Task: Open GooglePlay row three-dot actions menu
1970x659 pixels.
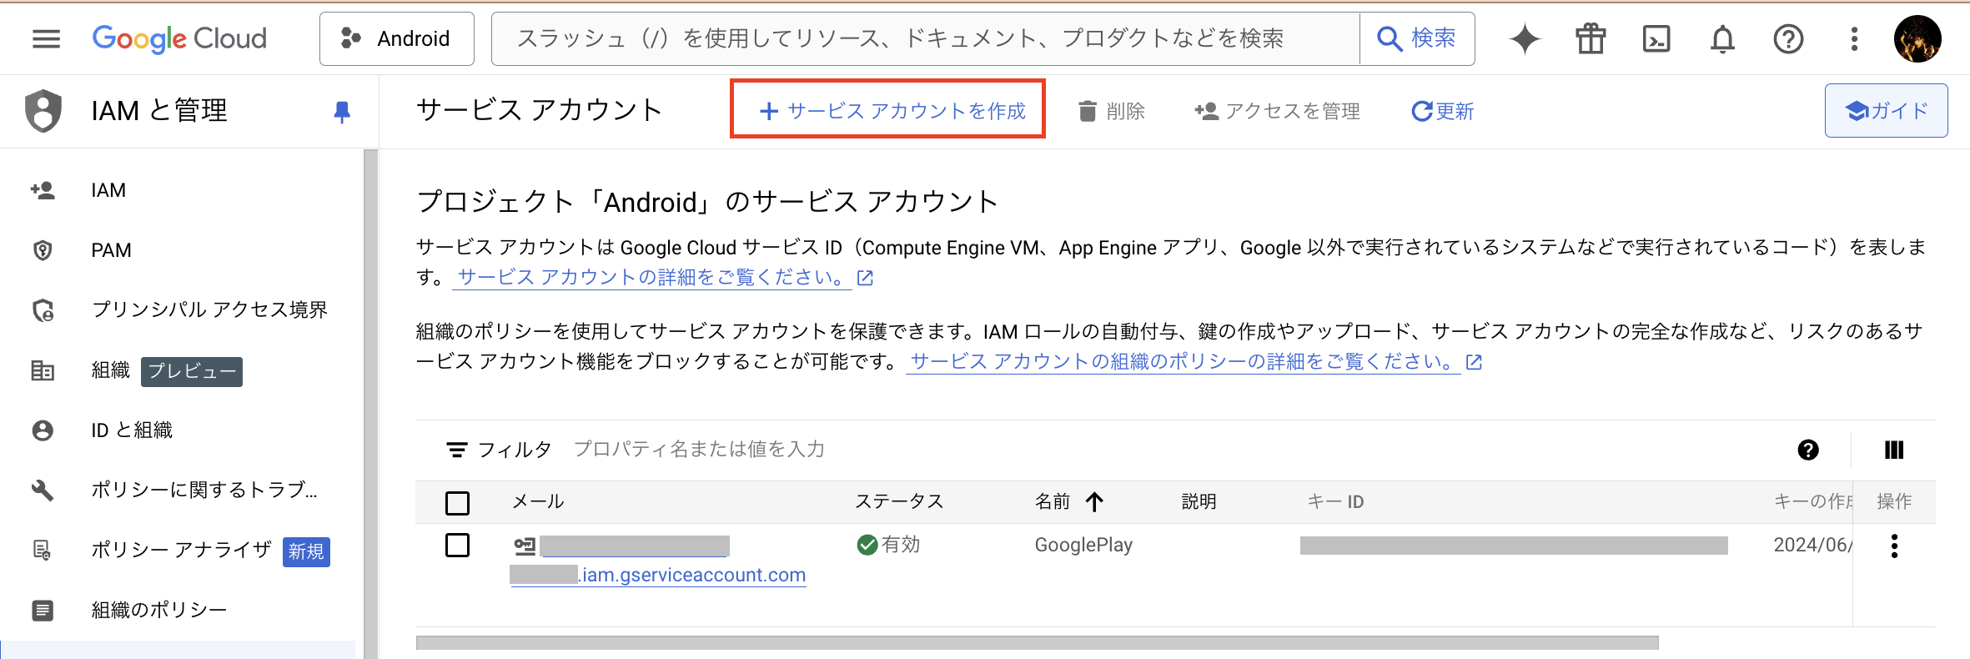Action: (x=1894, y=546)
